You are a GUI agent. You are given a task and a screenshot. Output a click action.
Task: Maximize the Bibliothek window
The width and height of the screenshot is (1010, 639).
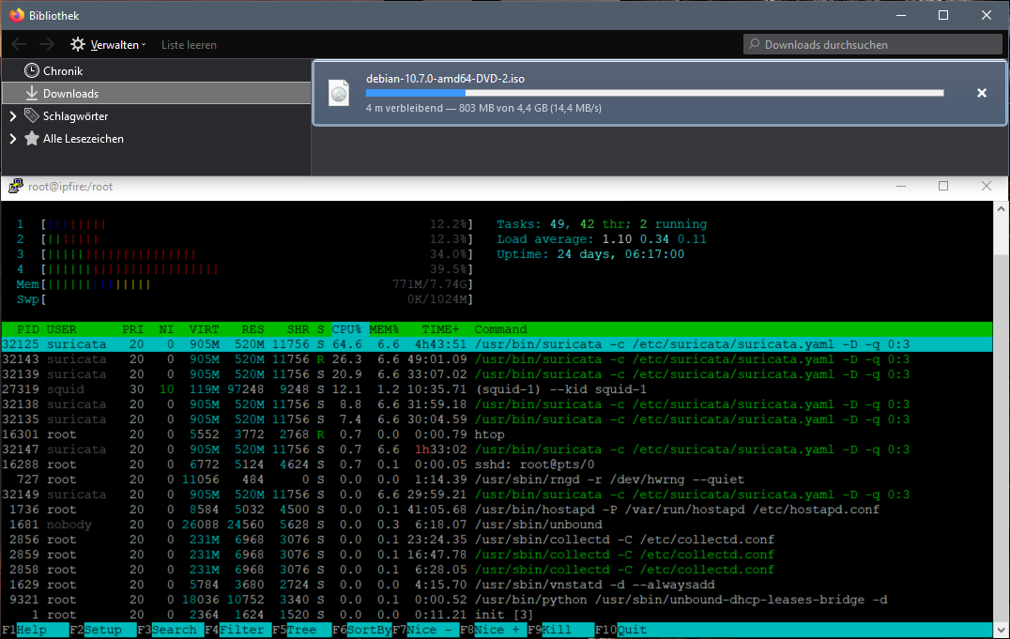point(943,15)
